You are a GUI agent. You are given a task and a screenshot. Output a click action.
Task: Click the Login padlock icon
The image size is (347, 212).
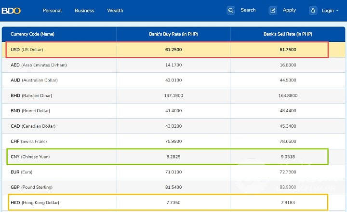(313, 10)
